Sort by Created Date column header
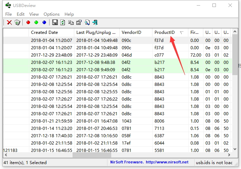This screenshot has height=169, width=241. tap(44, 32)
